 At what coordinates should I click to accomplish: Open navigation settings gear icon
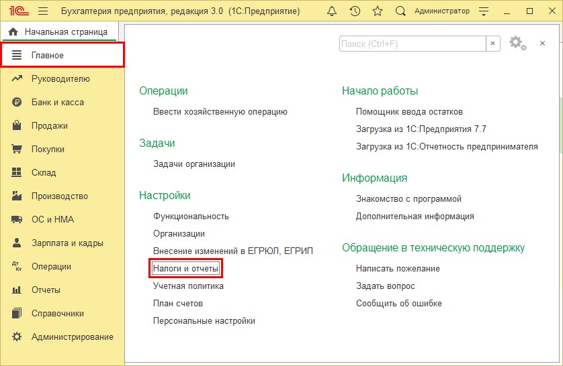(x=517, y=44)
